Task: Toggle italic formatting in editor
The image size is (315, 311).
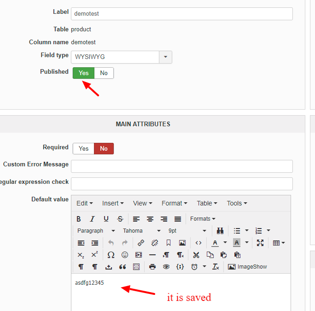Action: [92, 219]
